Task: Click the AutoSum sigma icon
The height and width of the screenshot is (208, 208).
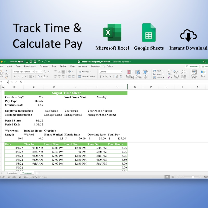Action: point(169,71)
